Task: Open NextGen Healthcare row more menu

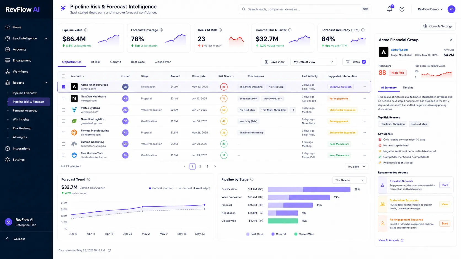Action: pos(364,99)
